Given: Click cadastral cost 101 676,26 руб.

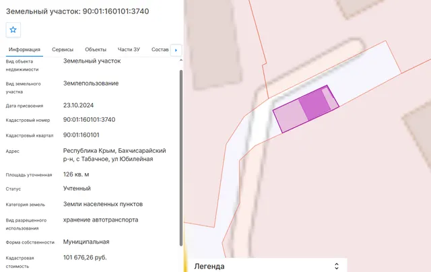Looking at the screenshot, I should (85, 257).
